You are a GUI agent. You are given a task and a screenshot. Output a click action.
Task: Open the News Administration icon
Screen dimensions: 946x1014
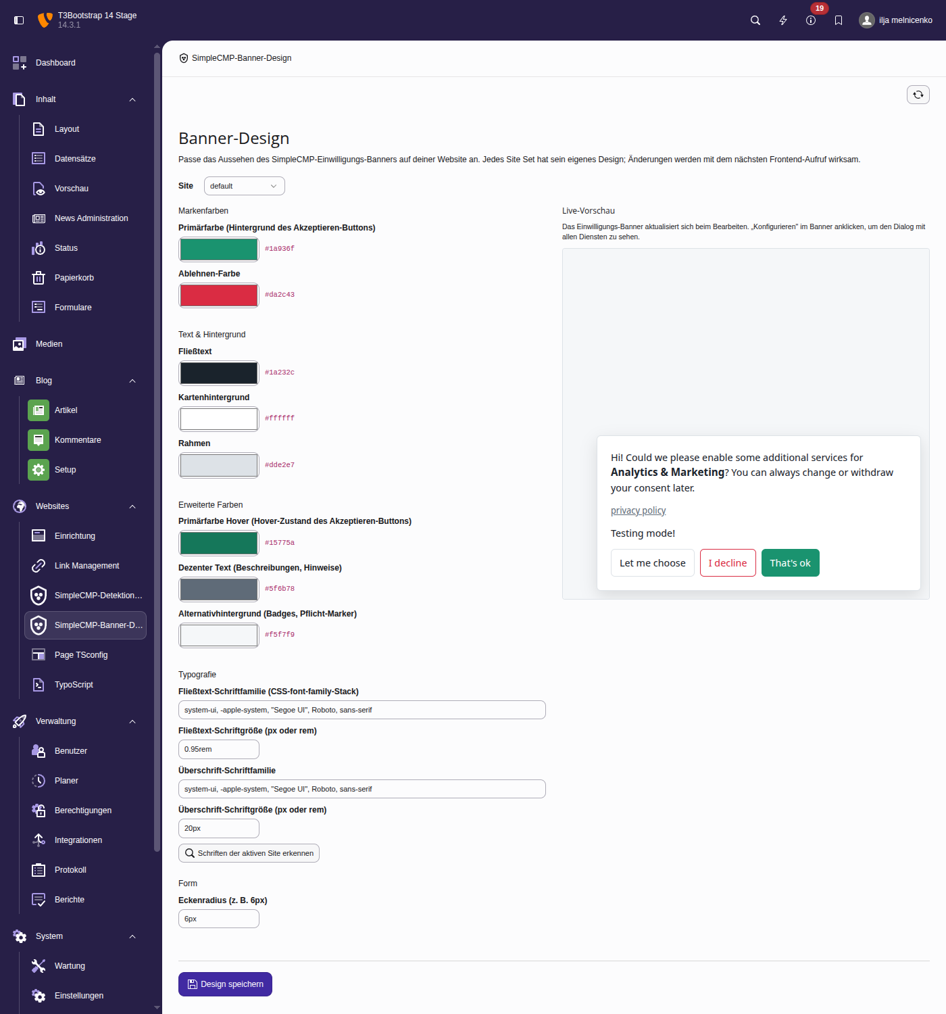(x=39, y=218)
